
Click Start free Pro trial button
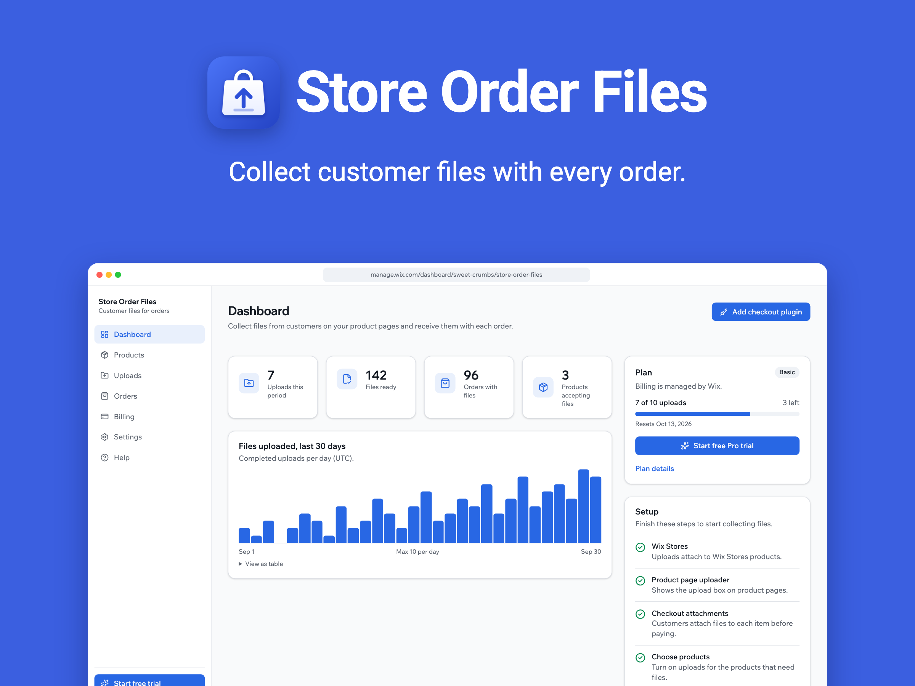(717, 446)
